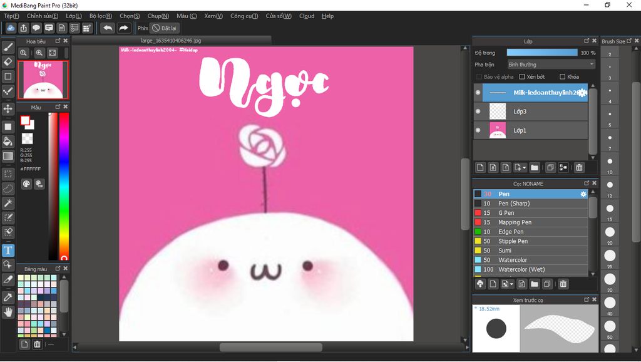This screenshot has height=362, width=641.
Task: Download brushes from the cloud
Action: pyautogui.click(x=480, y=284)
